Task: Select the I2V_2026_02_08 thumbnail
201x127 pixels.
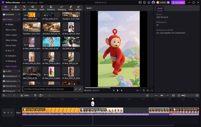Action: tap(71, 42)
